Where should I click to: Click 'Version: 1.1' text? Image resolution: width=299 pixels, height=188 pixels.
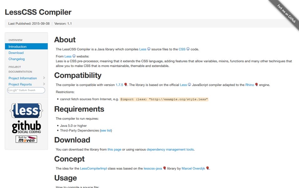point(63,23)
